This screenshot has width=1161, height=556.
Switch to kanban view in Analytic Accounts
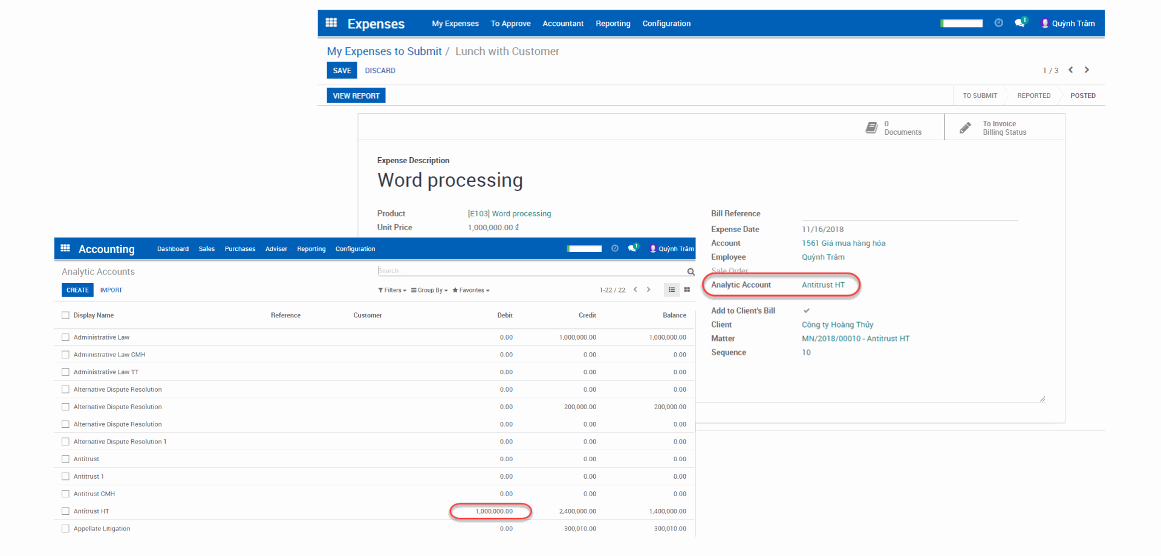pos(687,290)
